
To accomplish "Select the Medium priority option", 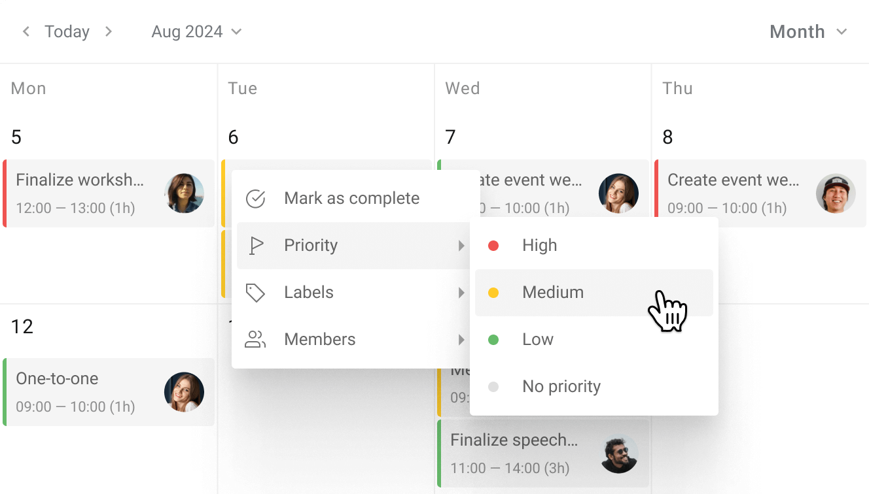I will click(x=553, y=292).
